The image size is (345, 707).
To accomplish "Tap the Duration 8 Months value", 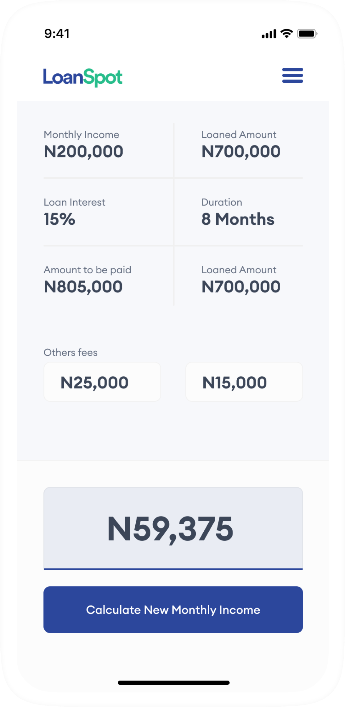I will [238, 219].
